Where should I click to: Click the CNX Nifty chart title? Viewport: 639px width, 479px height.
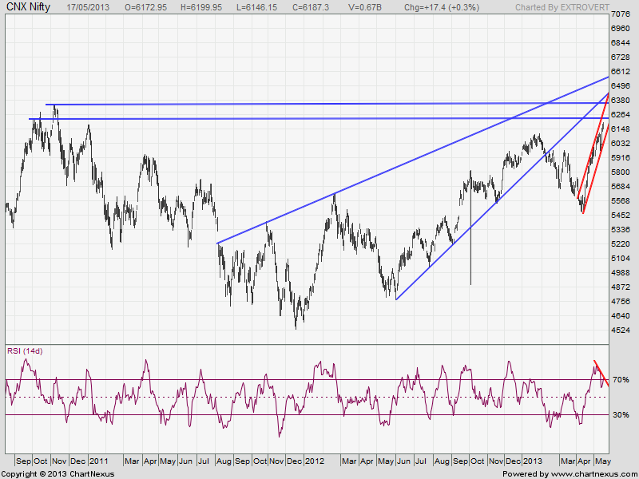(x=30, y=7)
